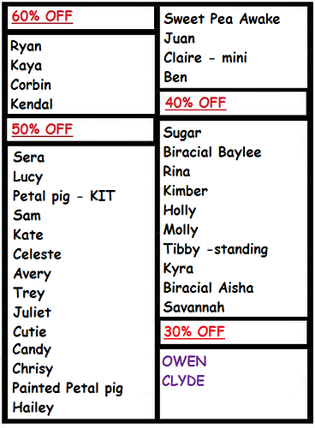Select Savannah in the 40% list
This screenshot has height=428, width=315.
click(194, 307)
